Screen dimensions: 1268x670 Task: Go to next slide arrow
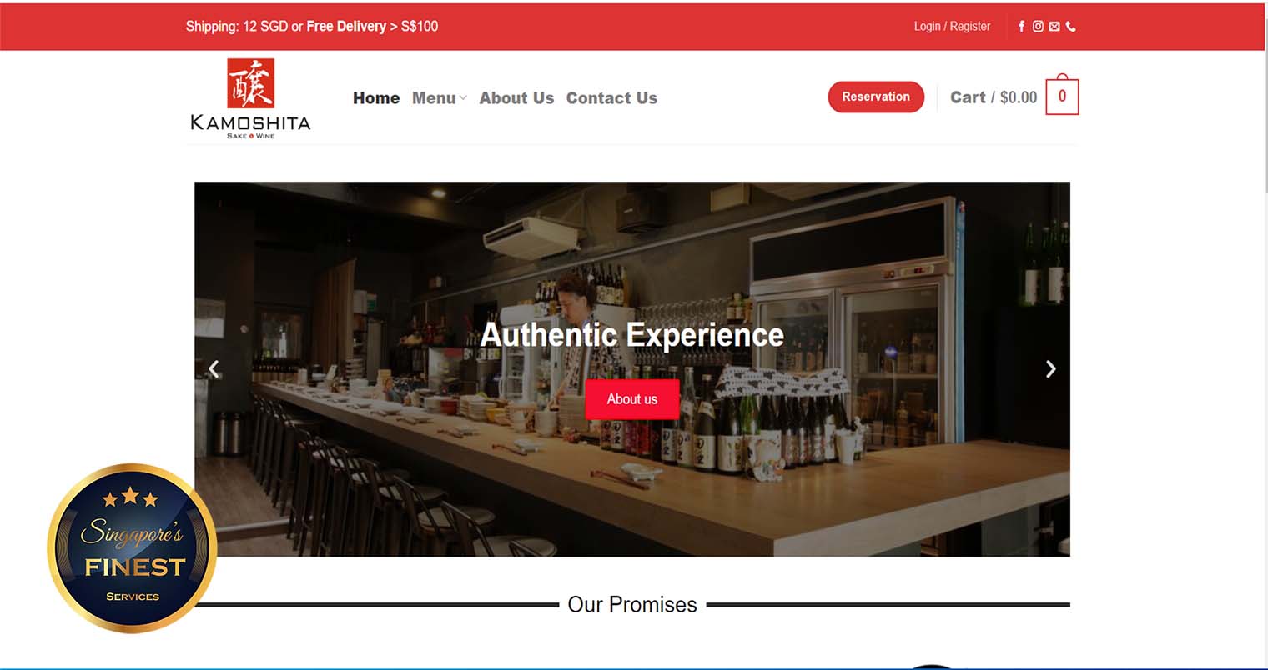point(1050,368)
